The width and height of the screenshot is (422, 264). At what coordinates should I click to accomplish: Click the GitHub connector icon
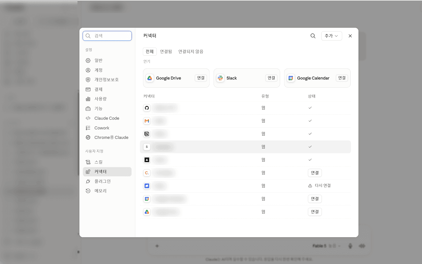point(147,108)
